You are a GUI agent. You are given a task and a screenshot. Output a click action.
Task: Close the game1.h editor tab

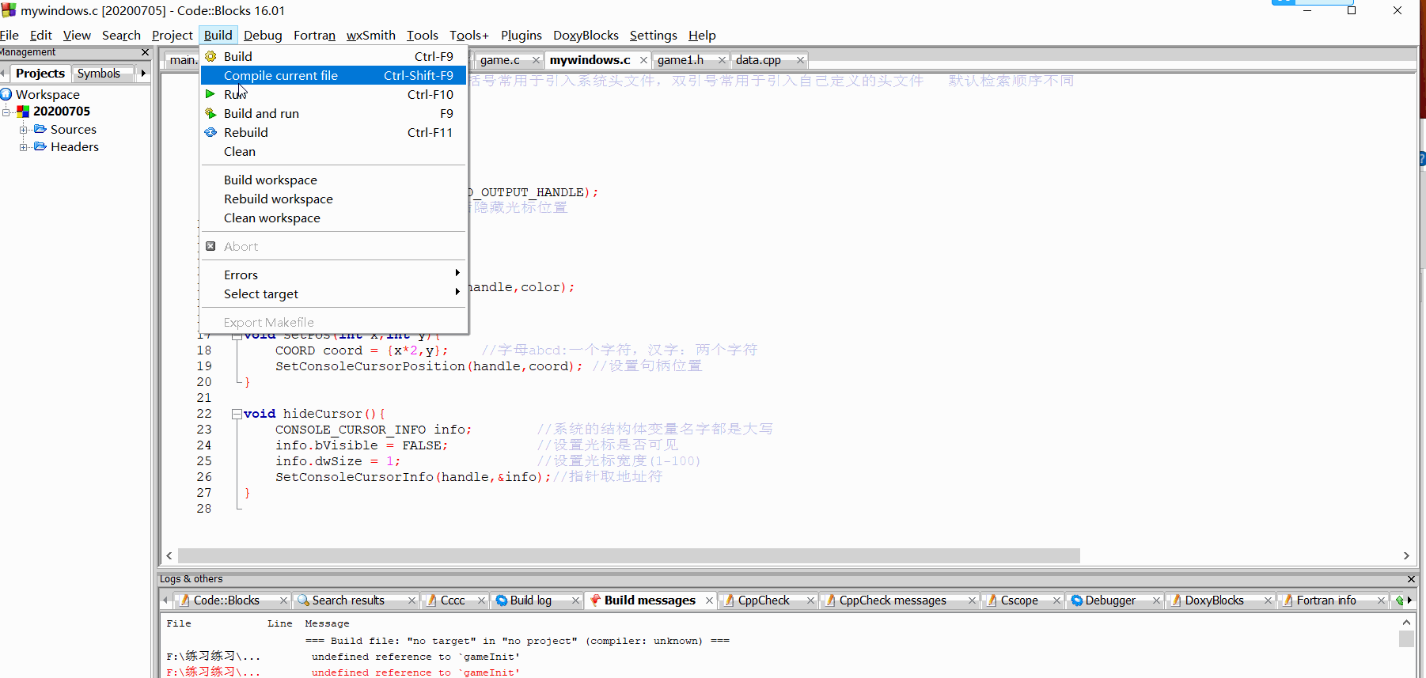[x=722, y=60]
